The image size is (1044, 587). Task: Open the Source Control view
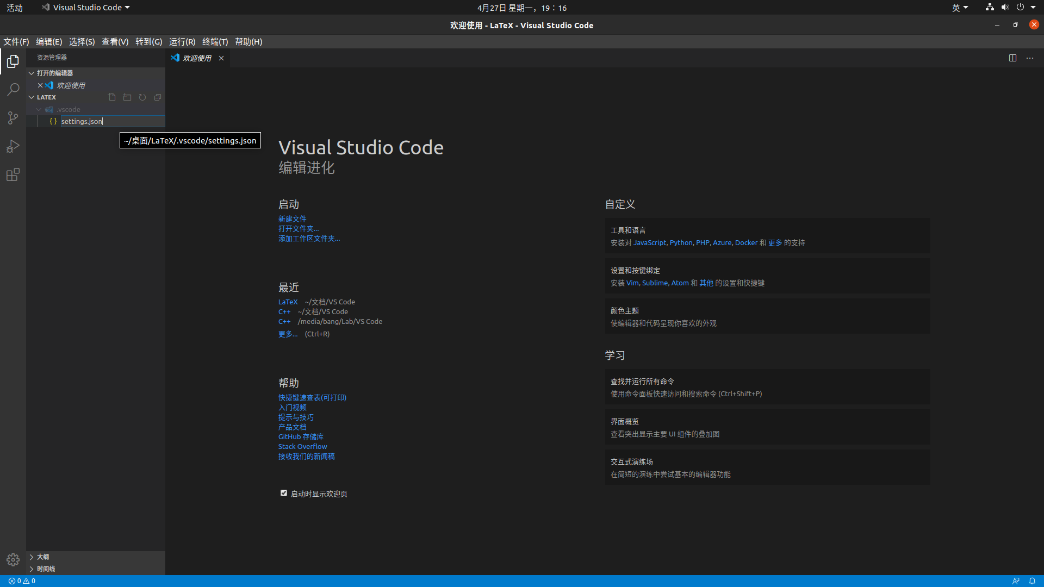coord(13,118)
